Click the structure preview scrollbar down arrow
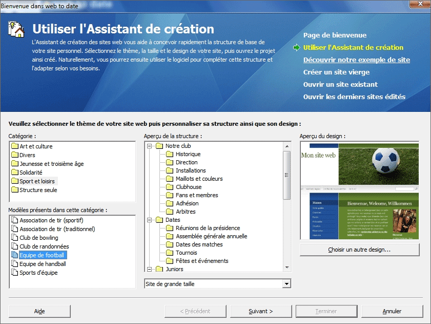The height and width of the screenshot is (324, 431). [287, 268]
